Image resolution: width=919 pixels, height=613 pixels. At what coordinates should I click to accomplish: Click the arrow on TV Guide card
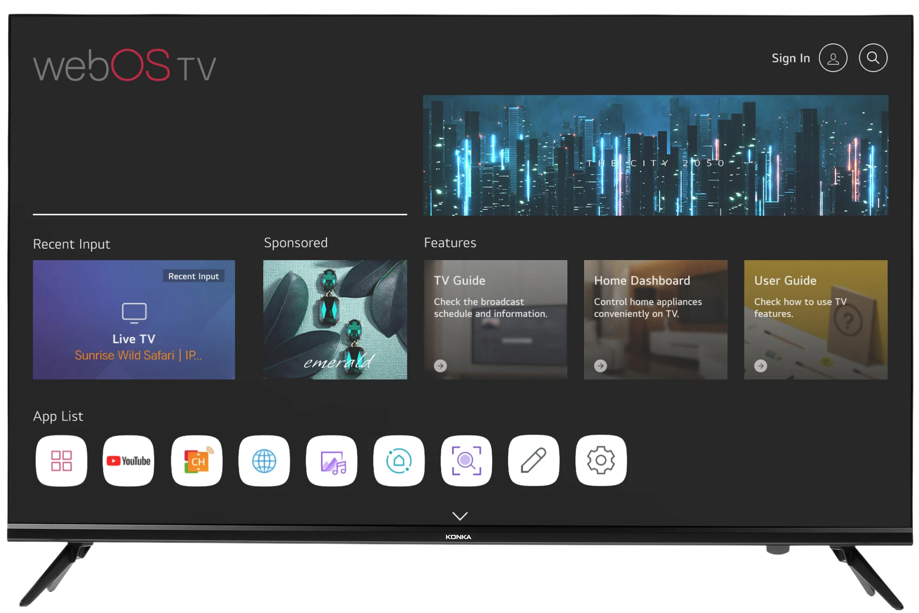[440, 366]
